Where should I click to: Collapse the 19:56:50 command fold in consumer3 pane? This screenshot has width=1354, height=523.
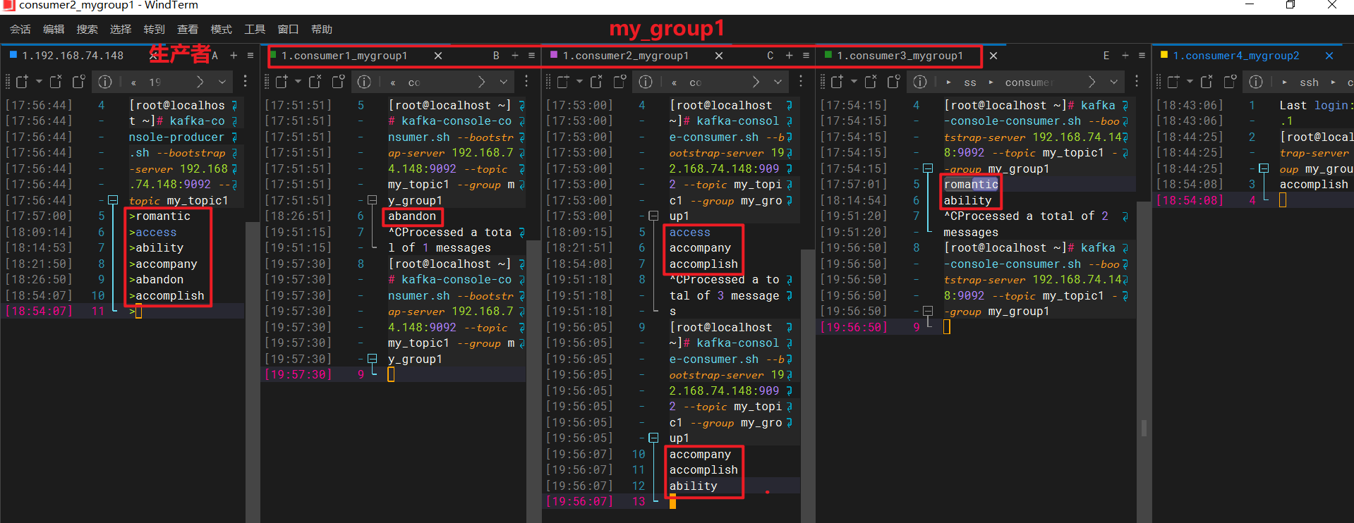pos(928,311)
